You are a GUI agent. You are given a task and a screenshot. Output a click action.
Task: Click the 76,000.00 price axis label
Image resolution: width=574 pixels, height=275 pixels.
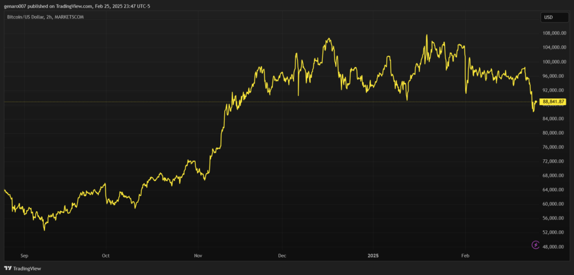coord(554,147)
